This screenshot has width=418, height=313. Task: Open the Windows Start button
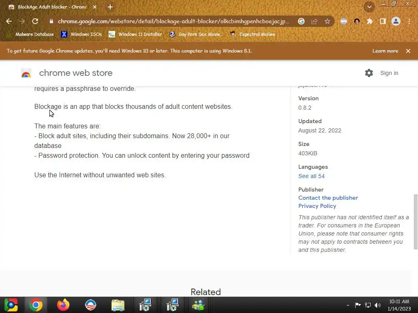tap(11, 305)
